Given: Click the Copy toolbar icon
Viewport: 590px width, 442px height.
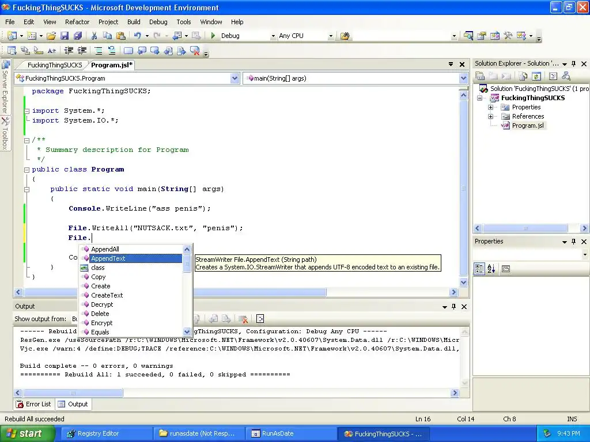Looking at the screenshot, I should (x=107, y=36).
